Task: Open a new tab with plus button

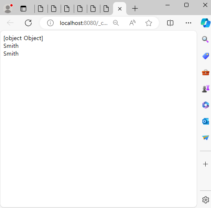Action: tap(135, 9)
